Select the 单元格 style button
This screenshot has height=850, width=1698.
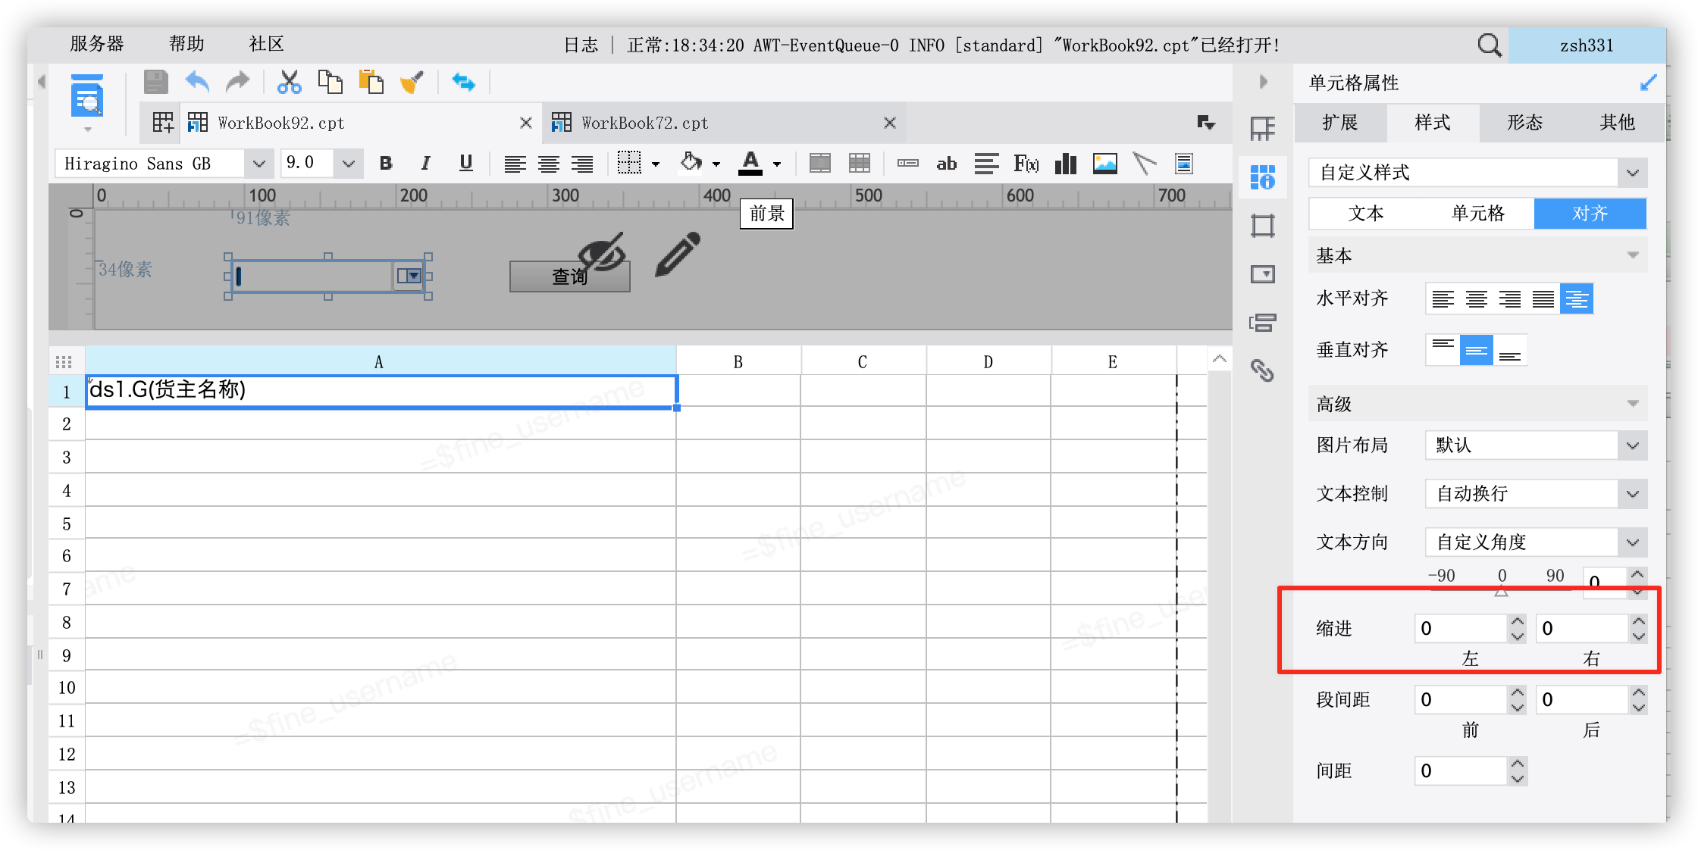[x=1477, y=214]
